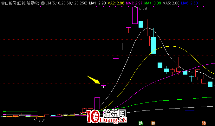This screenshot has height=126, width=215.
Task: Open the indicator dropdown beside 金山股份 title
Action: [x=43, y=3]
